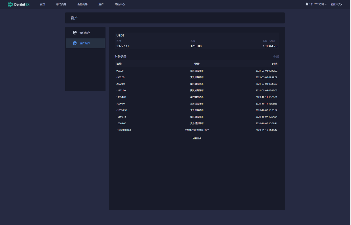351x225 pixels.
Task: Click 加载更多 to load more records
Action: pyautogui.click(x=197, y=138)
